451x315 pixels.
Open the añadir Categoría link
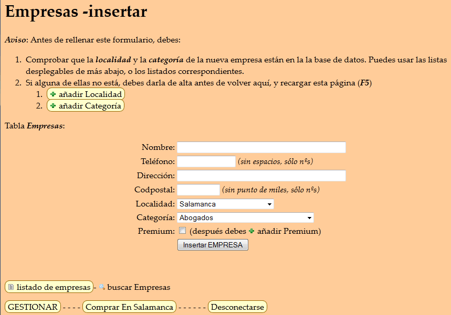coord(90,106)
